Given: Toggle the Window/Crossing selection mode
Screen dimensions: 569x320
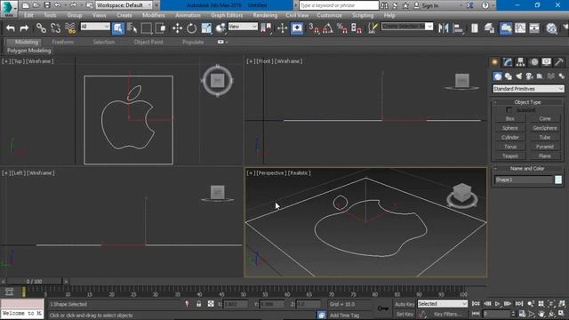Looking at the screenshot, I should [x=160, y=28].
